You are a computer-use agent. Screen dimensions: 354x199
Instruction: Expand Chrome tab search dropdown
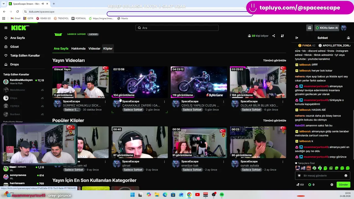tap(4, 4)
